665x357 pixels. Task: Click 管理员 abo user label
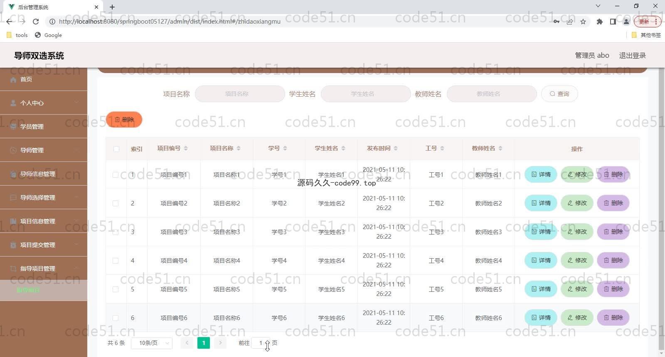tap(592, 55)
